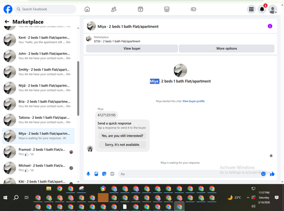The height and width of the screenshot is (211, 284).
Task: Open Bria's apartment conversation
Action: click(38, 104)
